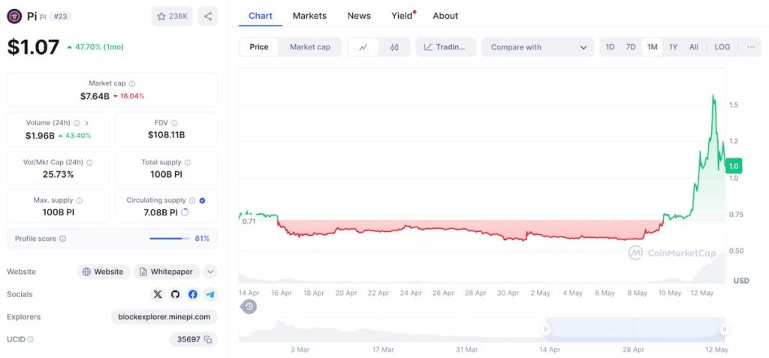Open Pi's X (Twitter) social link

158,294
